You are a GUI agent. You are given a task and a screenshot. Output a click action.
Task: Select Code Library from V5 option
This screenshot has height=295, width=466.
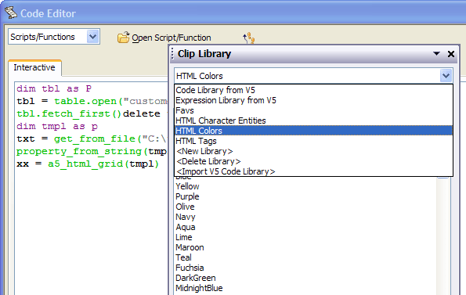313,90
